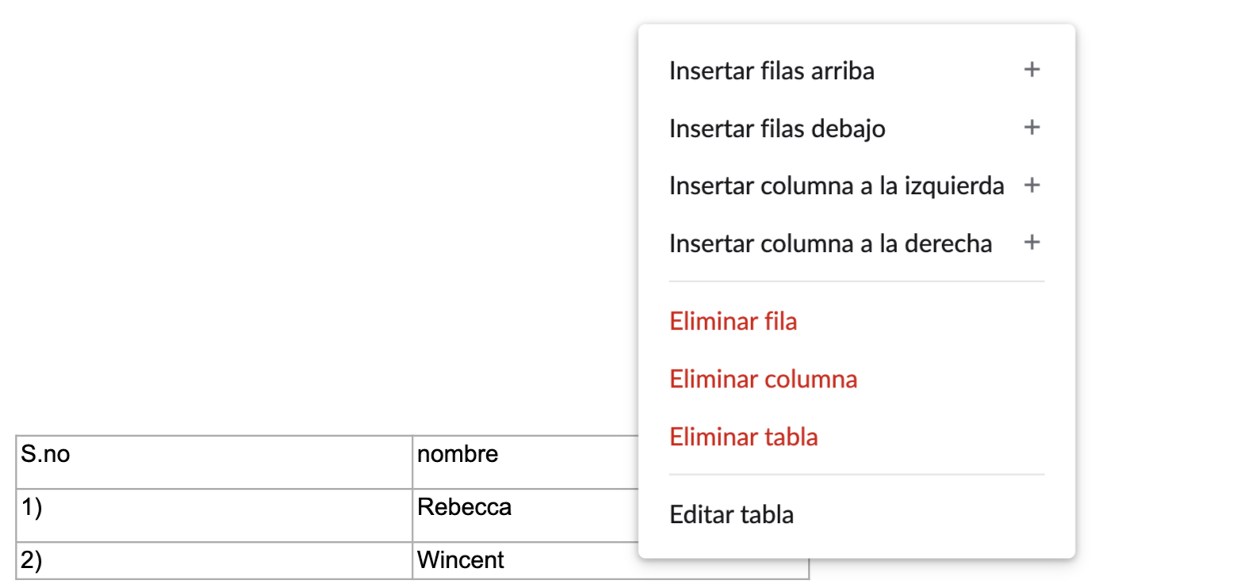Choose Insertar columna a la derecha option
Viewport: 1245px width, 588px height.
pyautogui.click(x=830, y=243)
